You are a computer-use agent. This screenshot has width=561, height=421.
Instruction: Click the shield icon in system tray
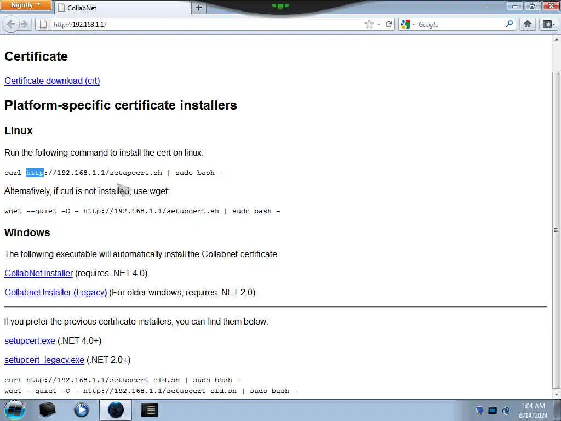point(479,410)
